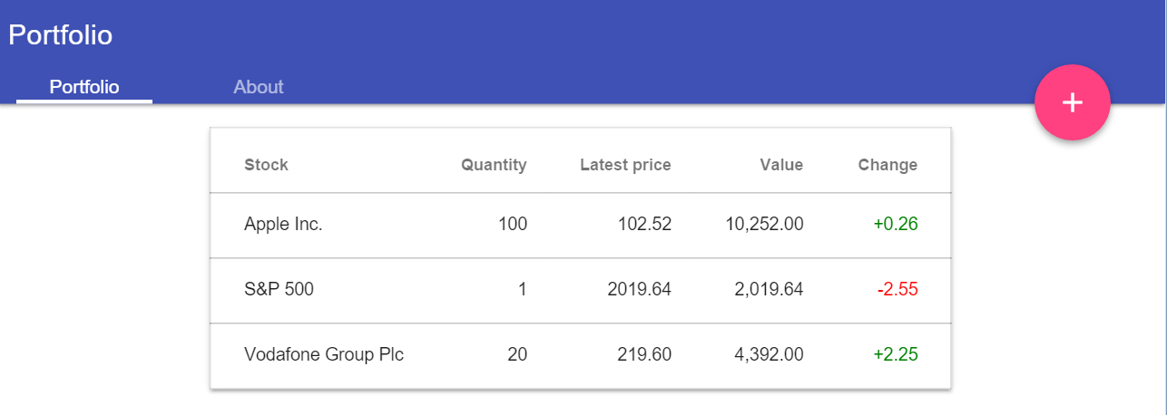Click the S&P 500 latest price 2019.64

pos(639,290)
